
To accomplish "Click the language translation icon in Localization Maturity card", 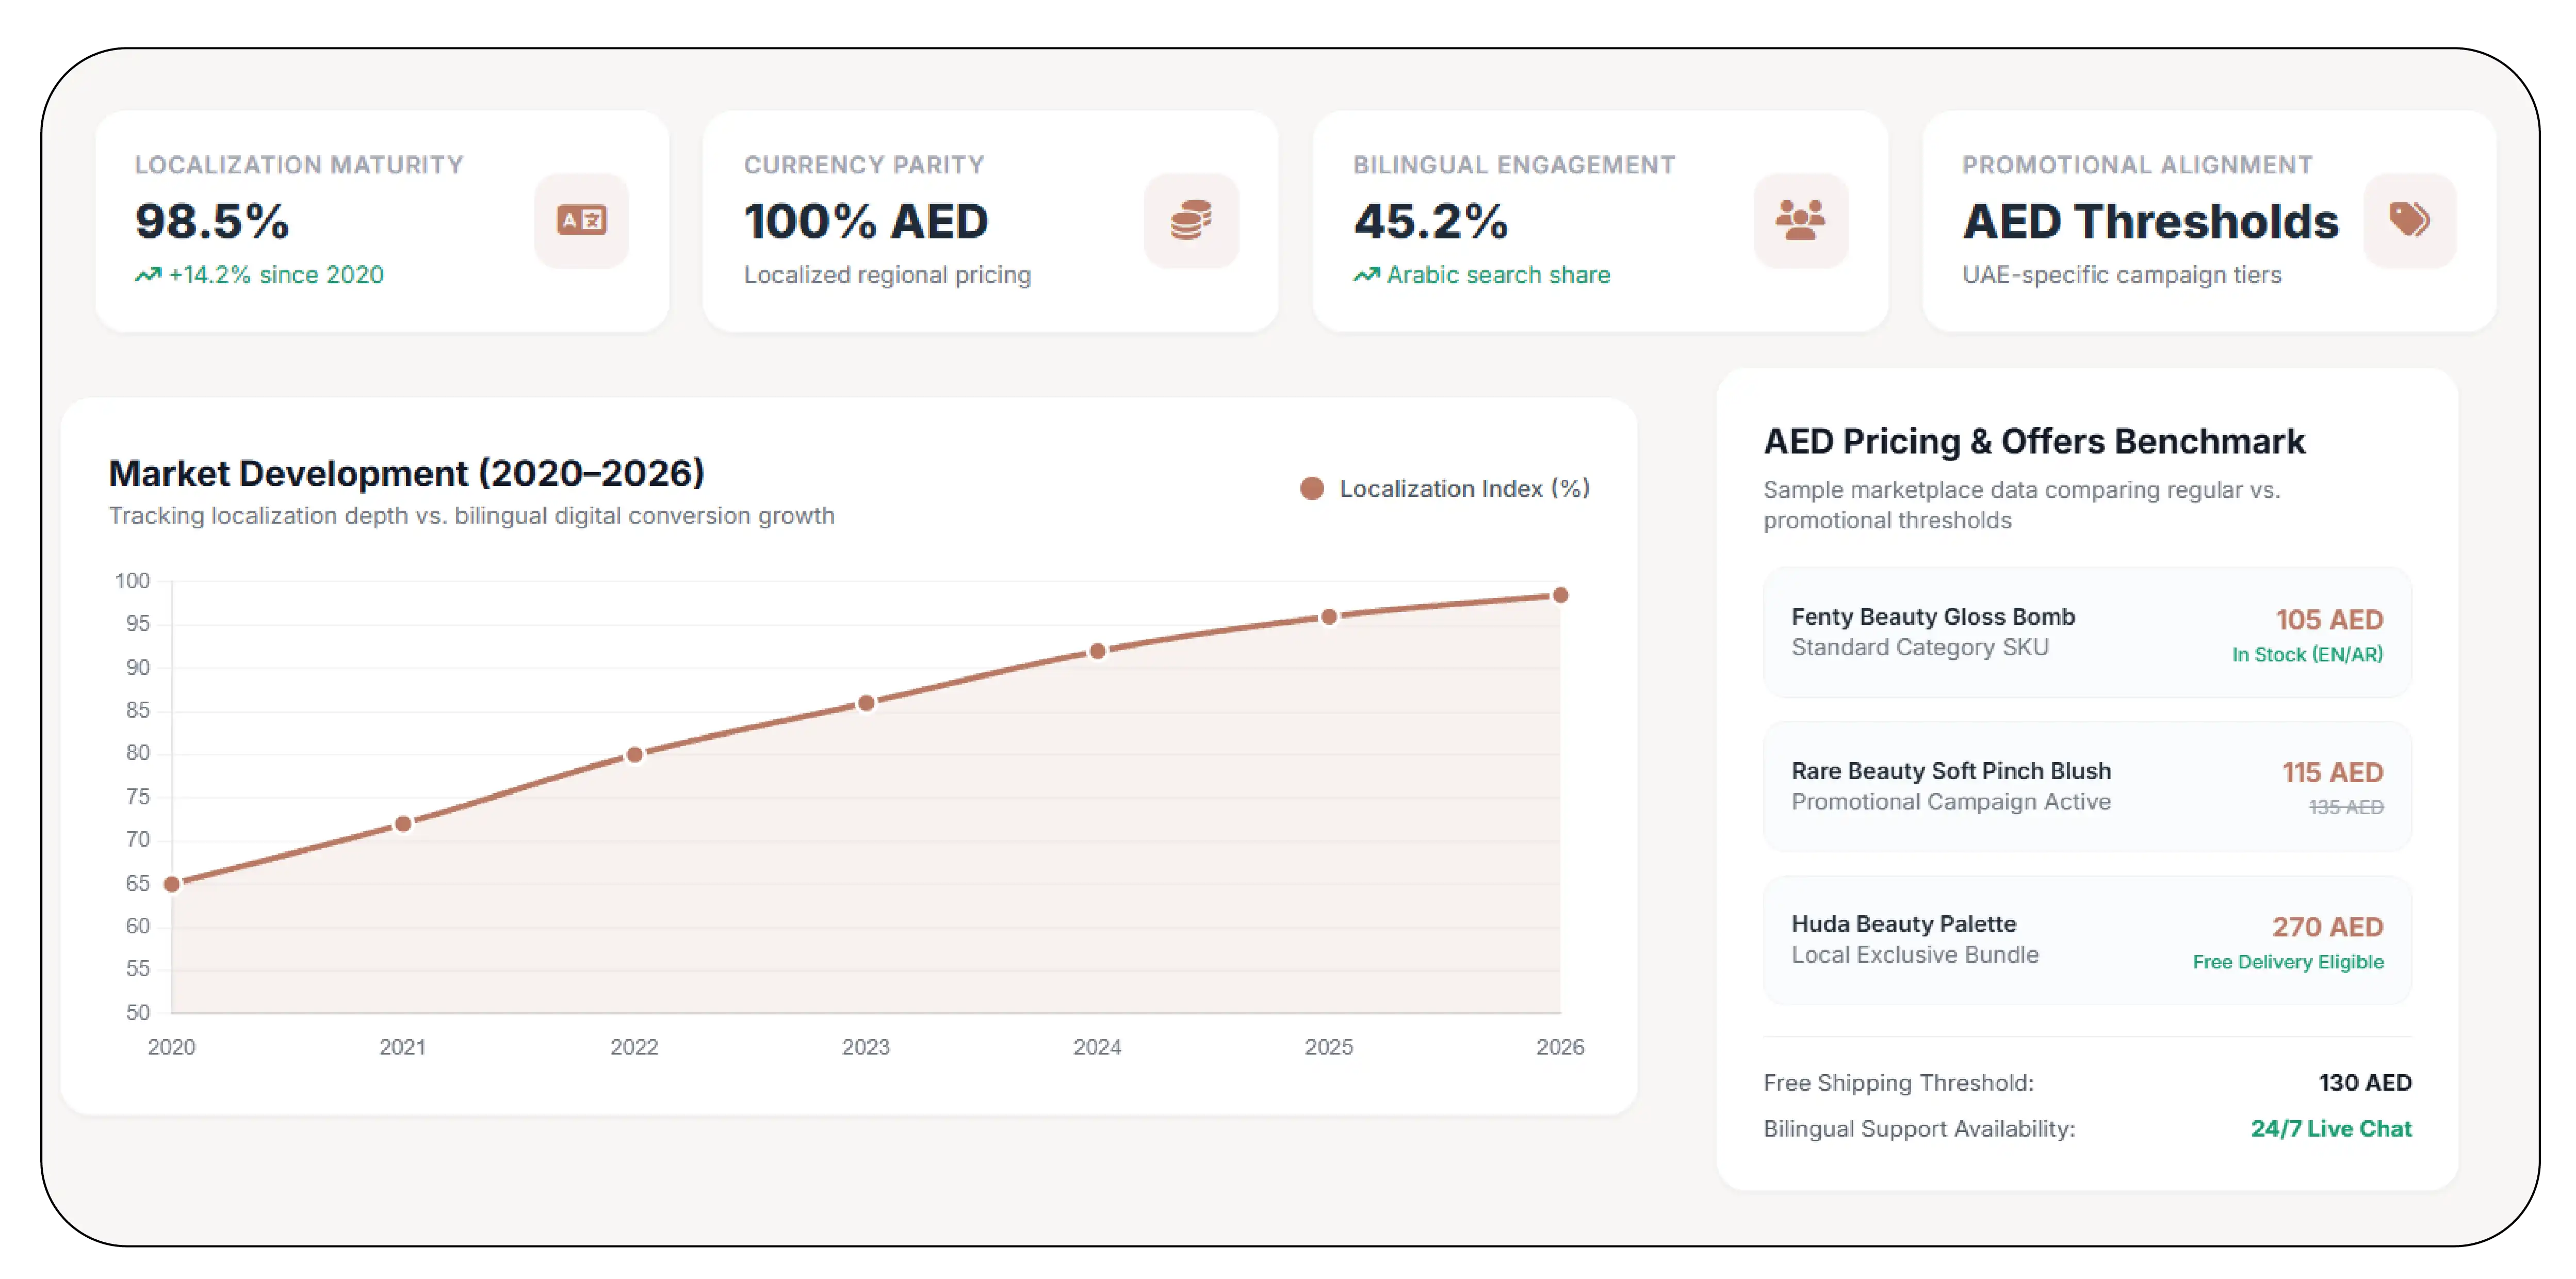I will (581, 220).
